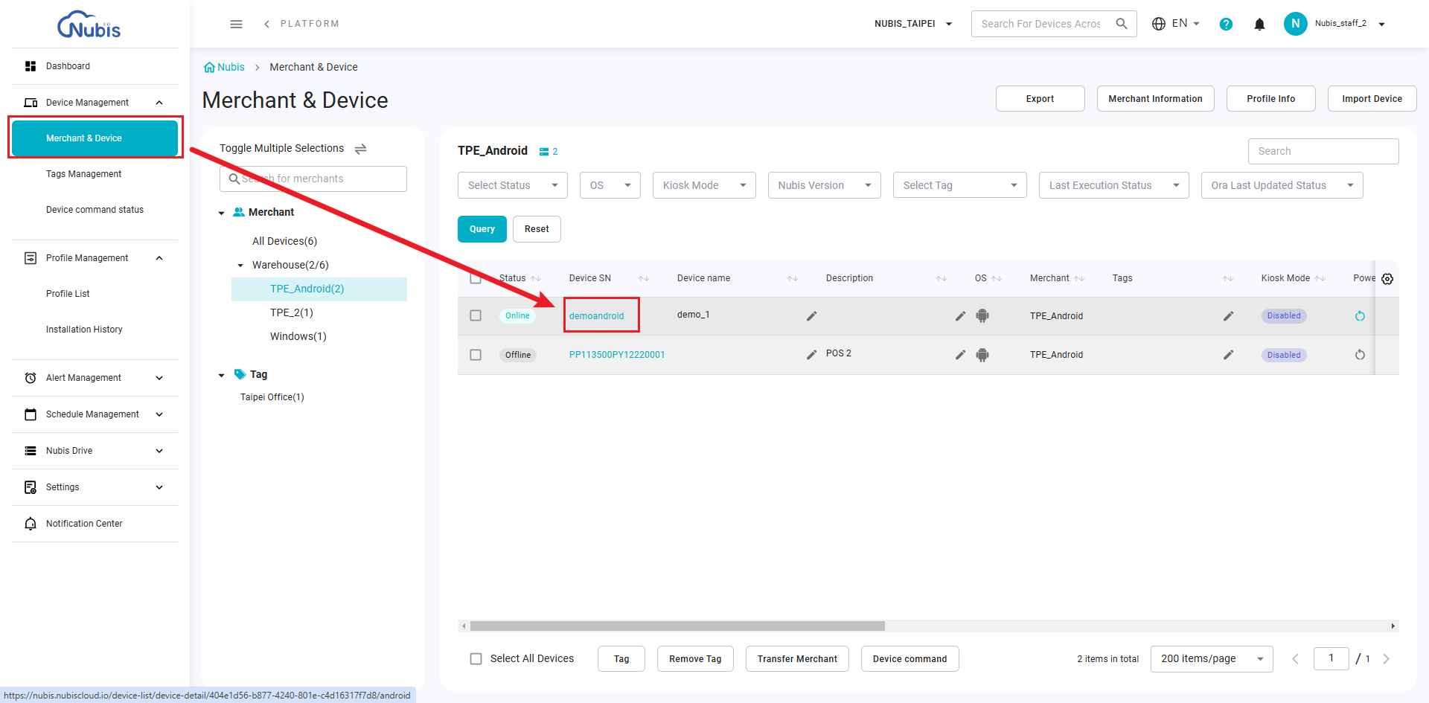Tick Select All Devices checkbox
The height and width of the screenshot is (703, 1429).
476,659
